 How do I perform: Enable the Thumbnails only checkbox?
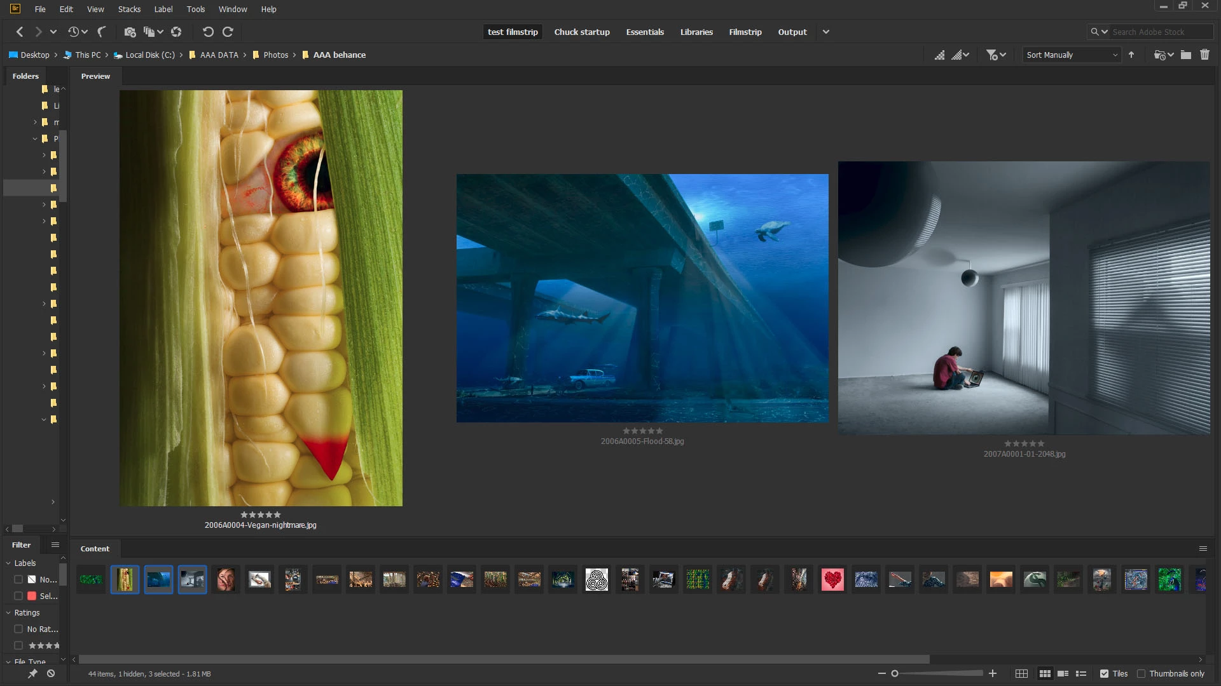[x=1141, y=674]
